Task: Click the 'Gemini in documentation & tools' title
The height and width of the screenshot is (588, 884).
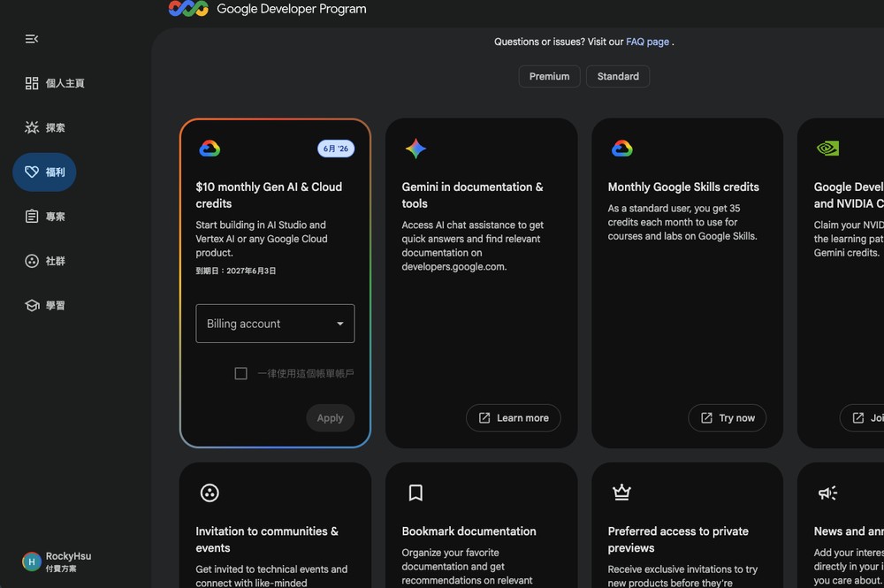Action: click(x=472, y=195)
